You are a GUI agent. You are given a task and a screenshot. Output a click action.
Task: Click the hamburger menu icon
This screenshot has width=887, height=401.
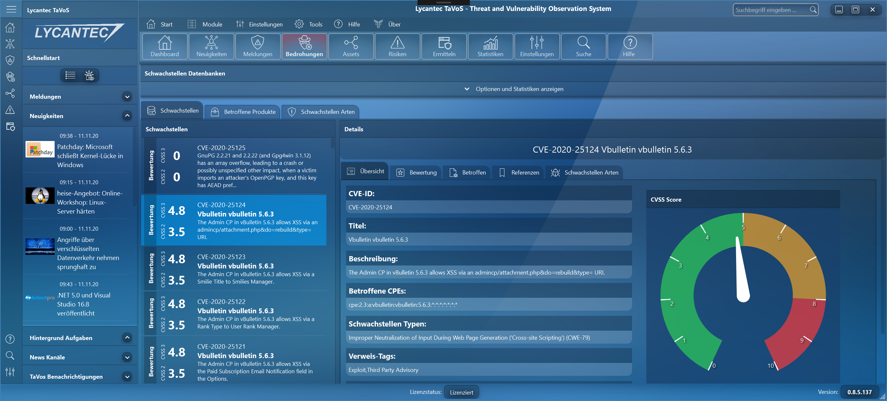[x=11, y=9]
